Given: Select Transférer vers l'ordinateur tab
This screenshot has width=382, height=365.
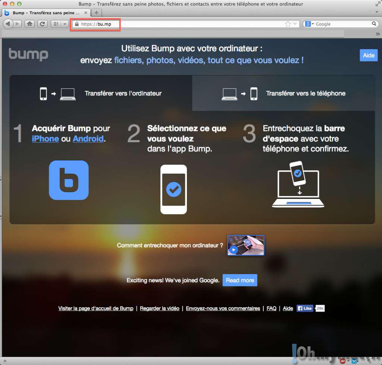Looking at the screenshot, I should coord(101,93).
